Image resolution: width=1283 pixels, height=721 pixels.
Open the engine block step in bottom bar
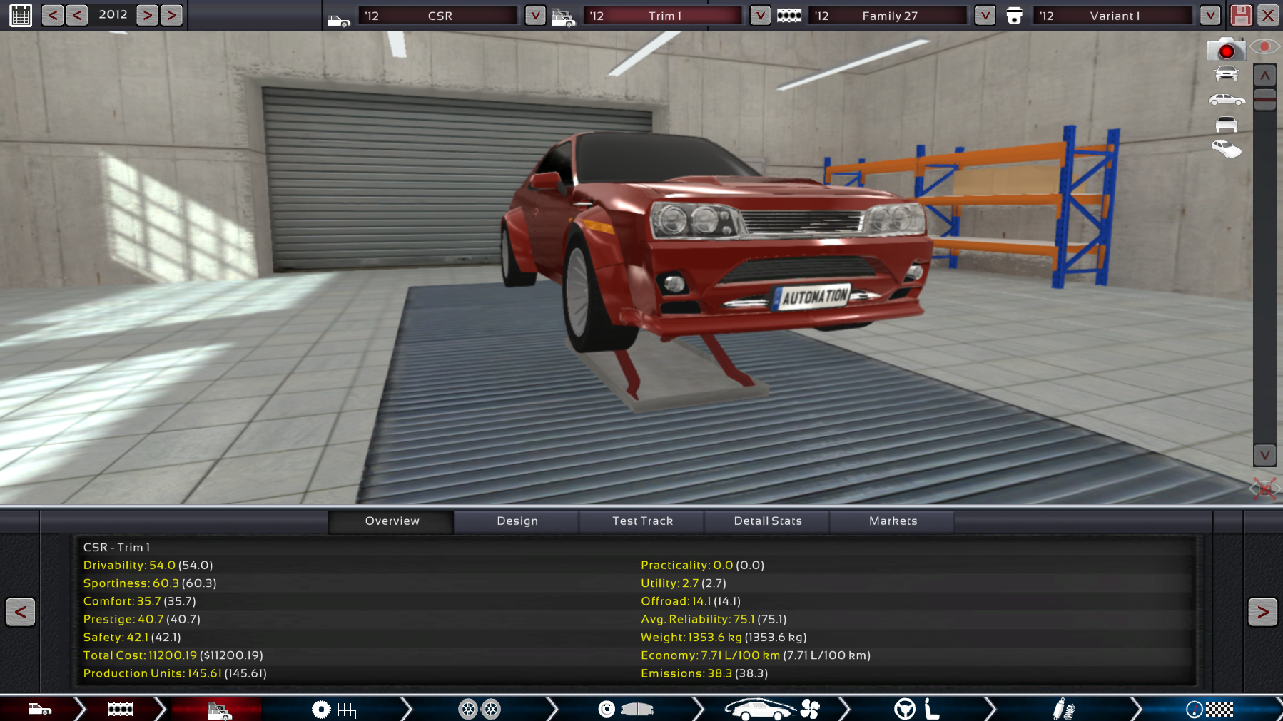121,709
